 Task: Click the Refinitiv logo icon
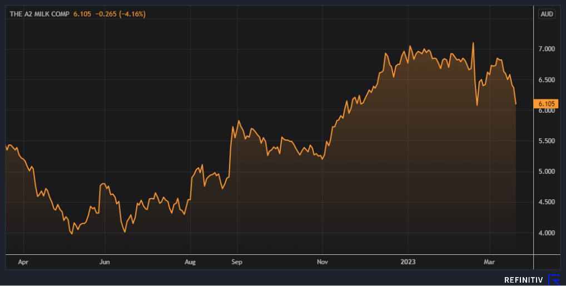pos(554,280)
